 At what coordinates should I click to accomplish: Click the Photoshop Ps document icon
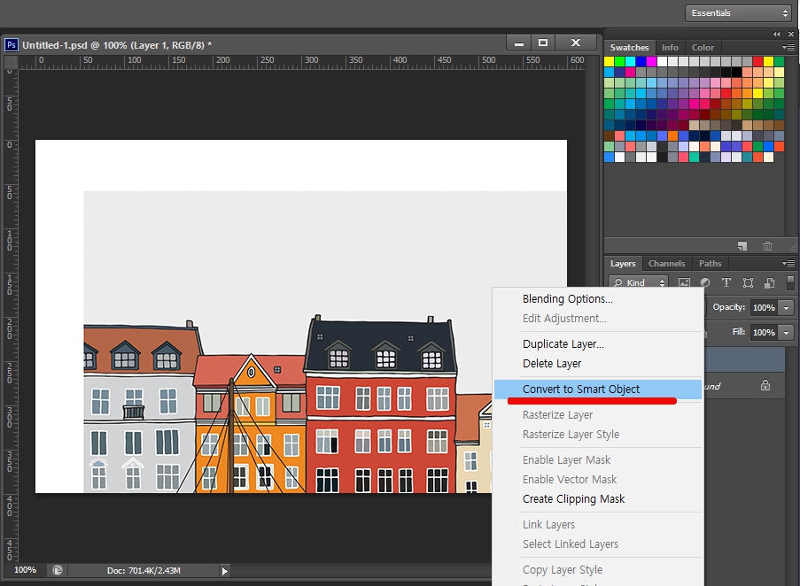11,45
